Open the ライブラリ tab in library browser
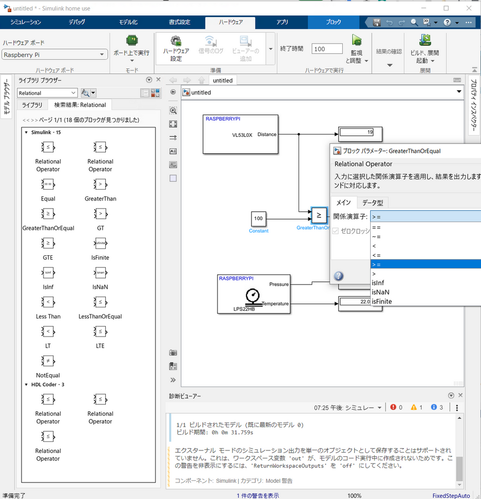 click(32, 105)
